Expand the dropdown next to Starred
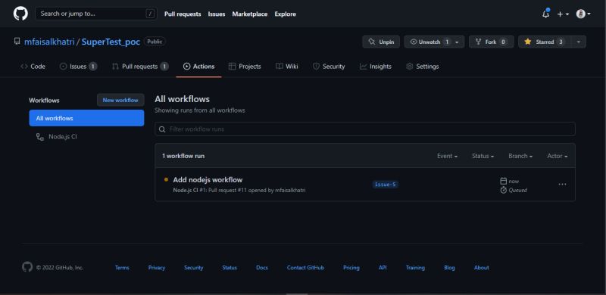 click(578, 42)
